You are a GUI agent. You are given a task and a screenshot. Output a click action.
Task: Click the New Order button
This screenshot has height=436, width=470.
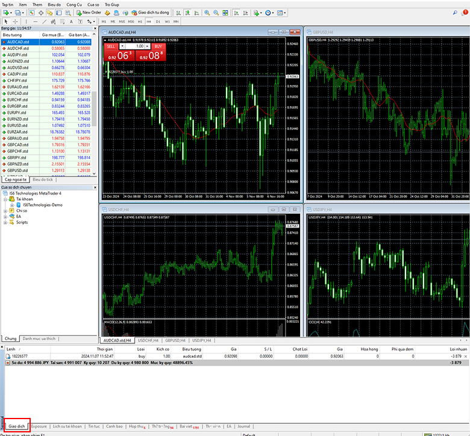(x=89, y=13)
